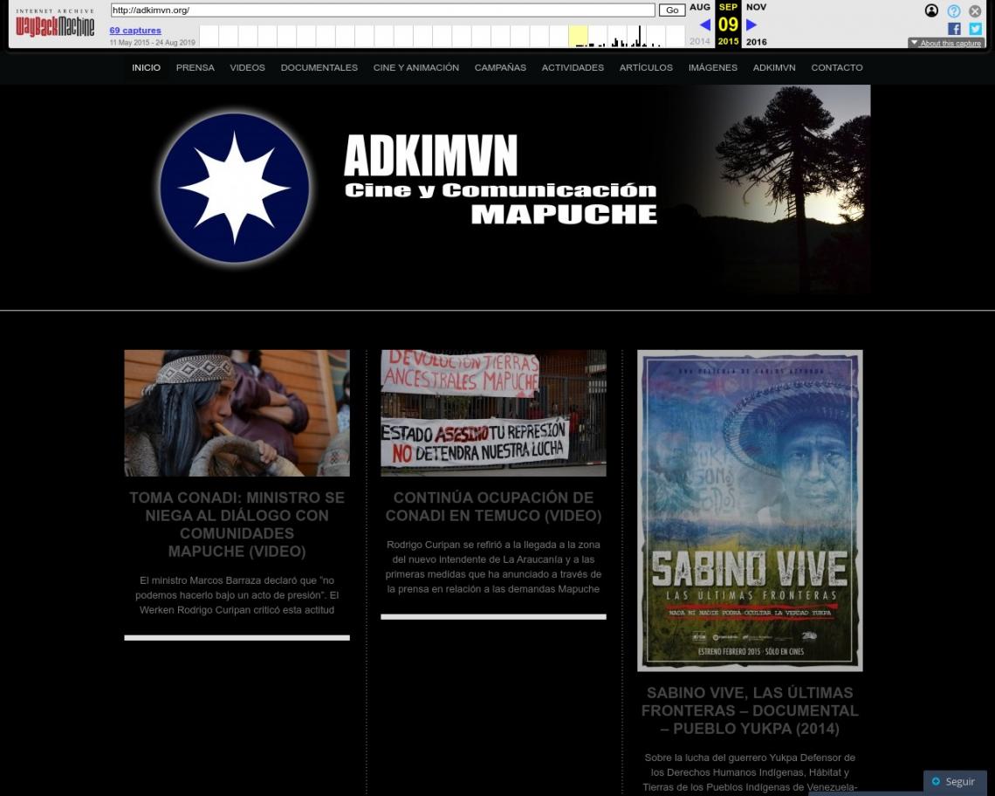Click the user account icon in Wayback toolbar
This screenshot has height=796, width=995.
pos(931,10)
